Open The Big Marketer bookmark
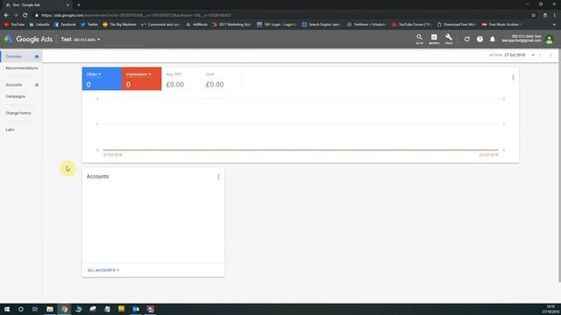Viewport: 561px width, 315px height. pyautogui.click(x=119, y=24)
